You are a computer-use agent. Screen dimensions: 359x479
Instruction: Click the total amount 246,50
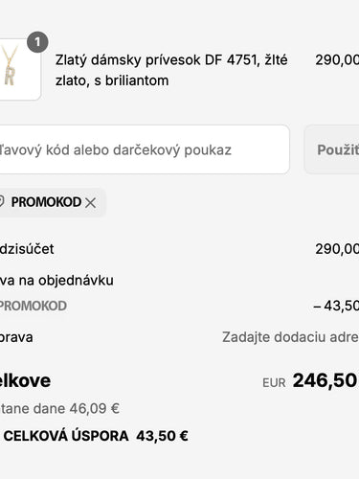coord(325,380)
